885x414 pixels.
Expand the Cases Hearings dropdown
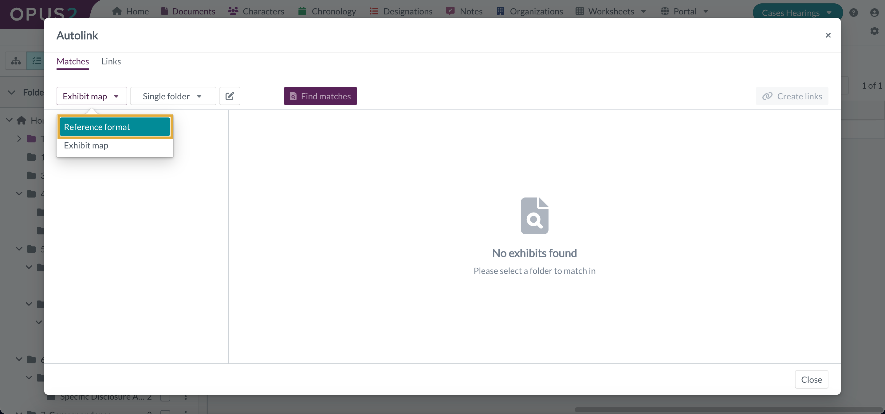pyautogui.click(x=797, y=13)
